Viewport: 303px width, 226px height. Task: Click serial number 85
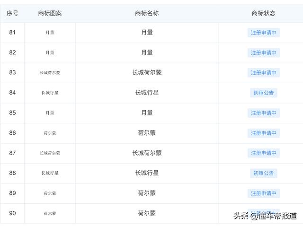(12, 113)
